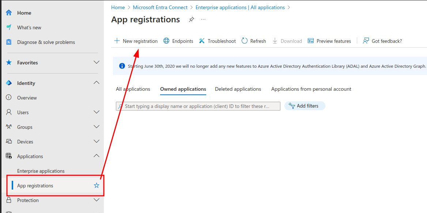The width and height of the screenshot is (427, 213).
Task: Click the Overview info icon
Action: coord(9,98)
